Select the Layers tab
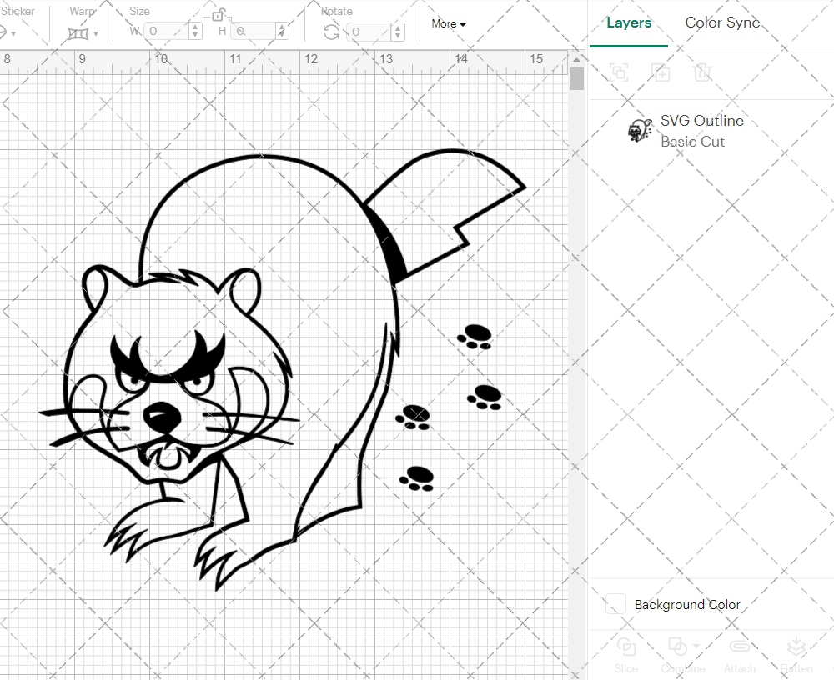The height and width of the screenshot is (680, 834). point(629,23)
